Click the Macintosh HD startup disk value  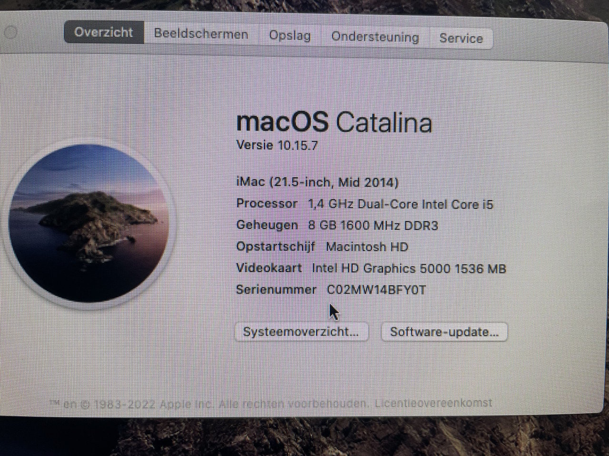coord(367,247)
